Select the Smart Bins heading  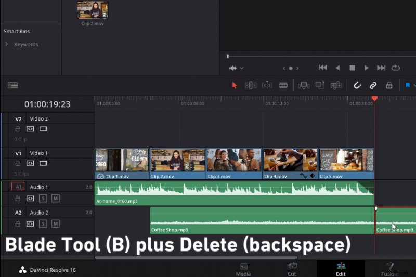(x=17, y=31)
